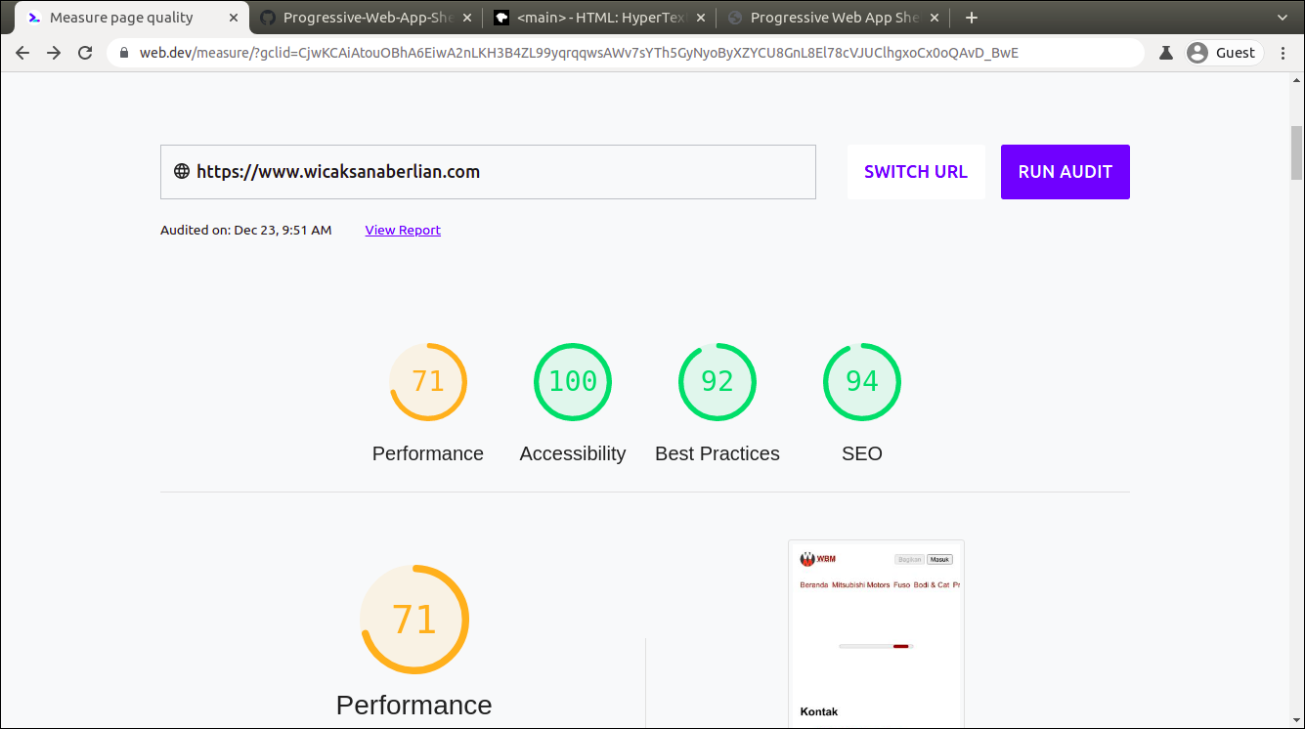Click the loading progress bar in the site preview
1305x729 pixels.
coord(875,646)
